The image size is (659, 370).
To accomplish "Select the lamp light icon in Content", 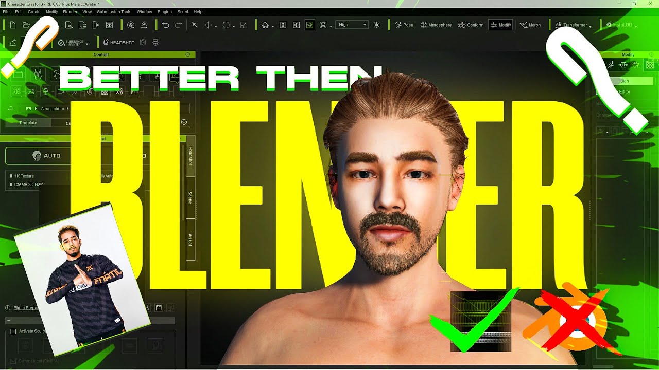I will click(x=46, y=91).
